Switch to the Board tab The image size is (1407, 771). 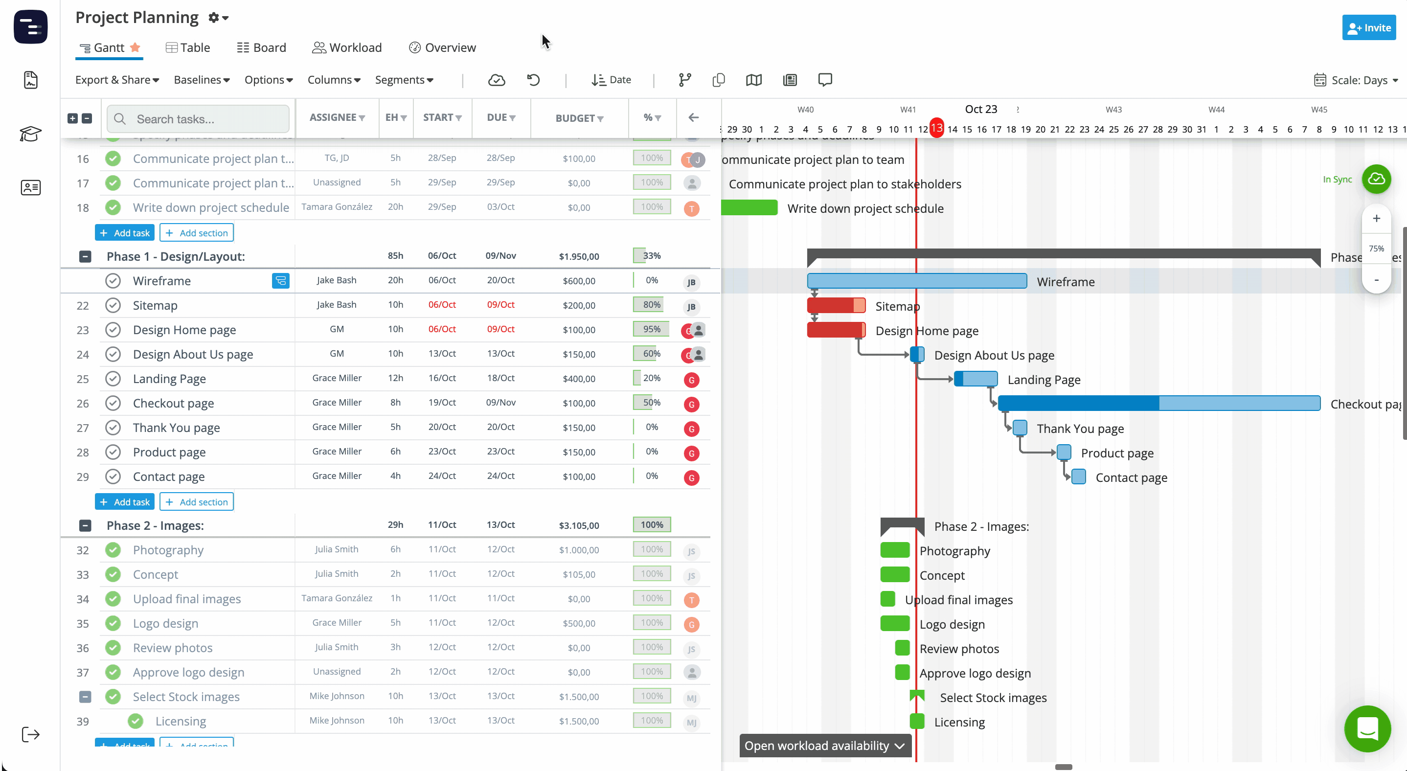point(262,47)
